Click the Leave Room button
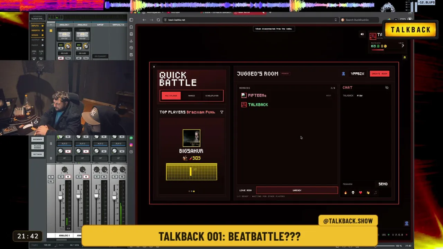Viewport: 443px width, 249px height. [245, 190]
